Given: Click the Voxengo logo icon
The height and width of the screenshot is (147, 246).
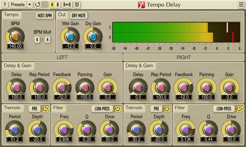Looking at the screenshot, I should click(x=141, y=5).
